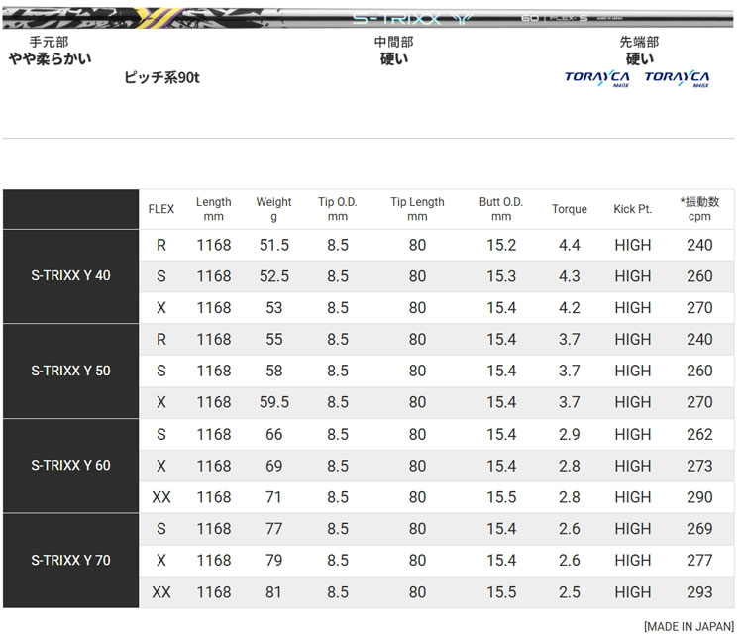Click the Length mm column header
Image resolution: width=743 pixels, height=637 pixels.
coord(214,209)
